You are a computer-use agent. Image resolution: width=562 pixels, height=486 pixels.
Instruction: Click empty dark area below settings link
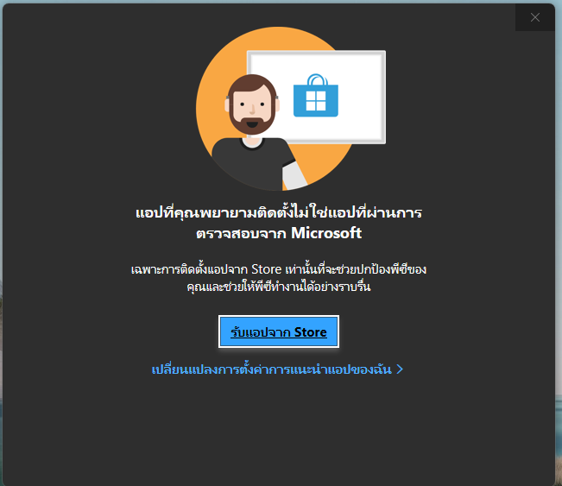279,430
